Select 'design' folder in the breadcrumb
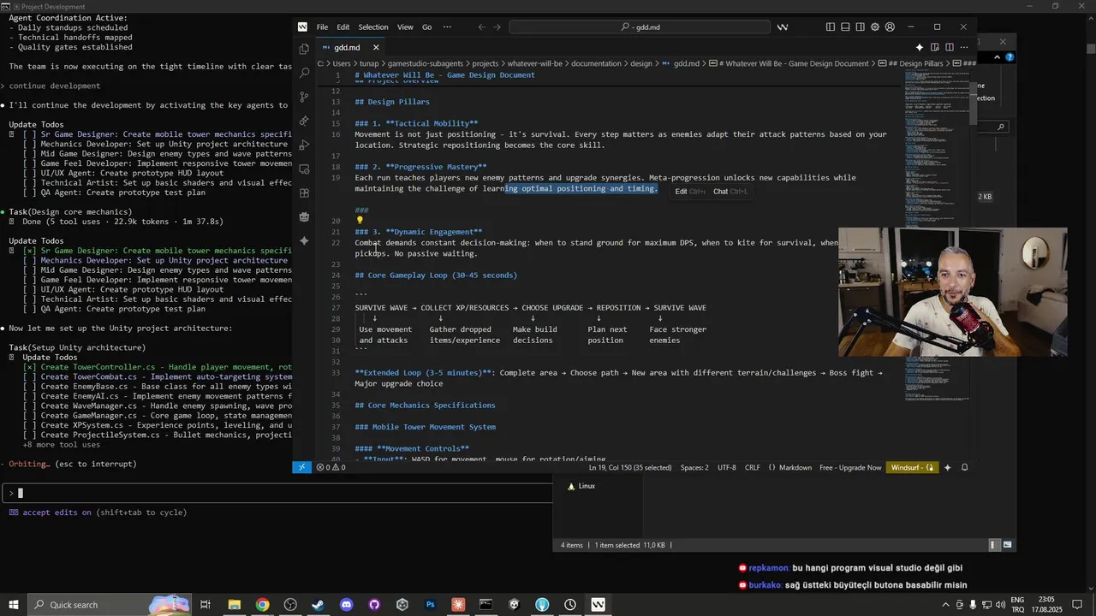The image size is (1096, 616). [x=641, y=63]
